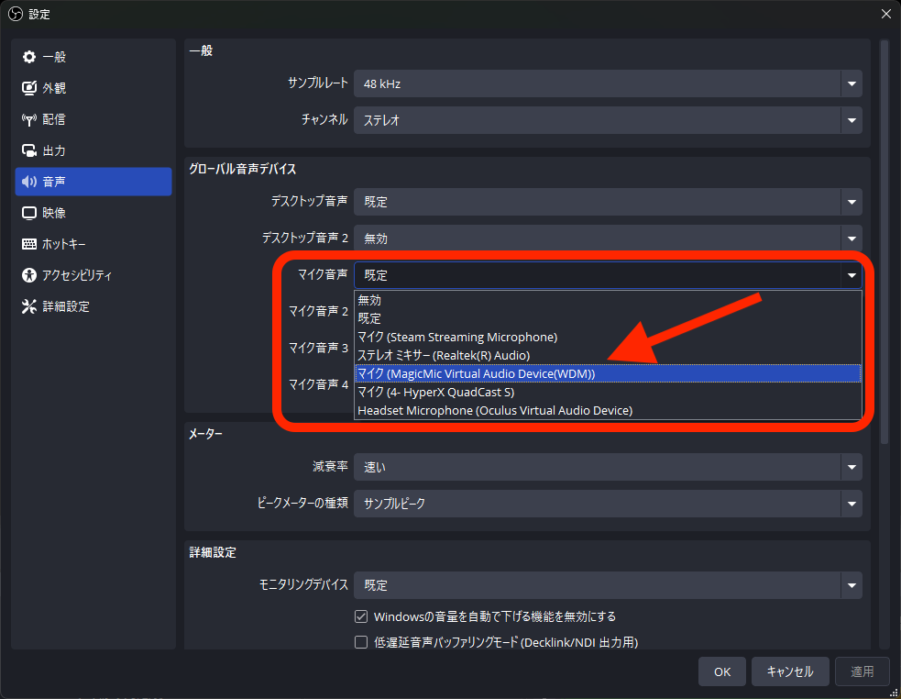Select マイク (MagicMic Virtual Audio Device(WDM))
Screen dimensions: 901x699
coord(608,374)
